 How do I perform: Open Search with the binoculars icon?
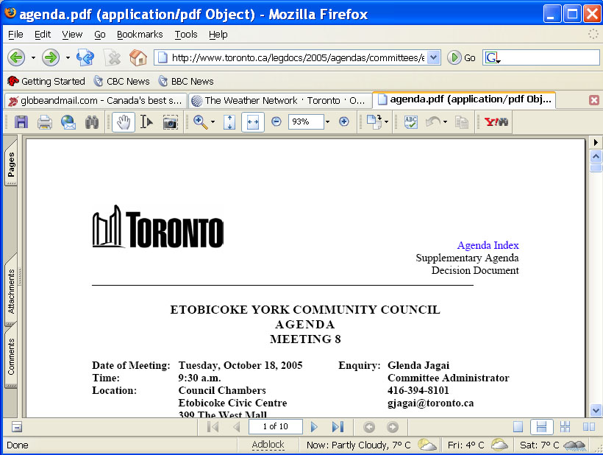pos(92,122)
